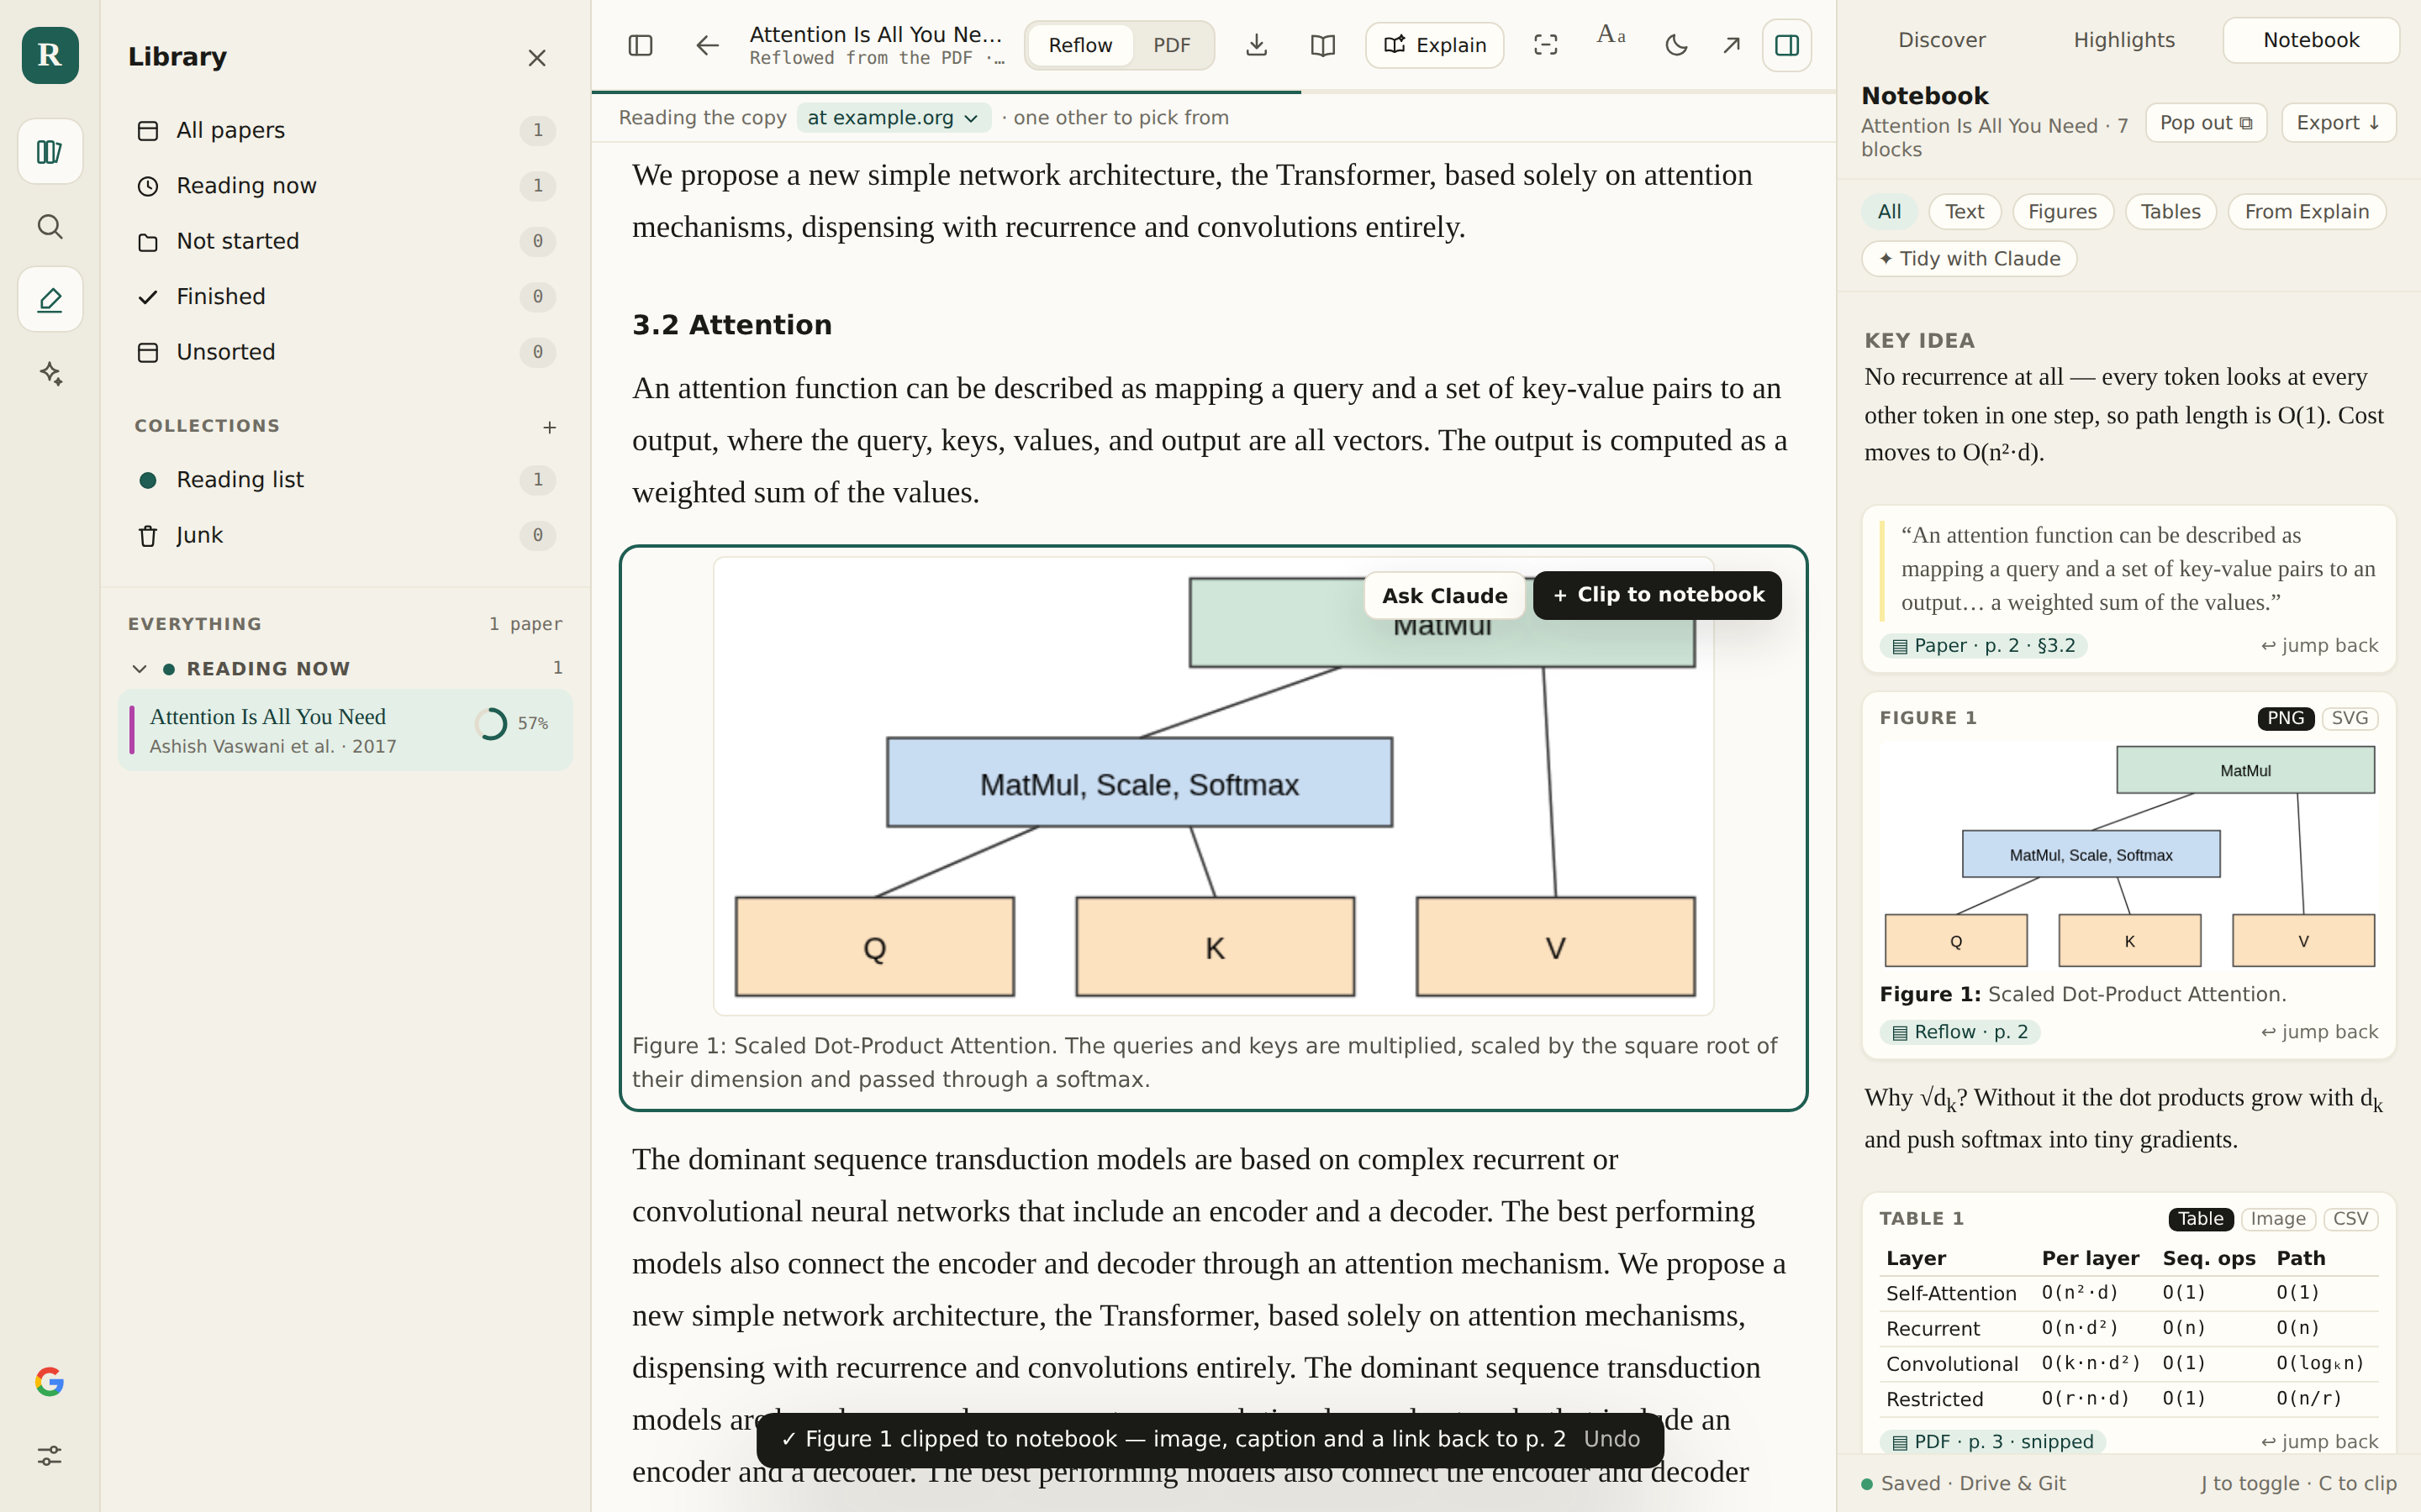Select the Finished filter

click(345, 297)
